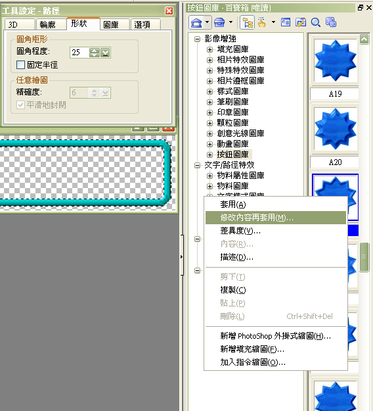Restore the 按鈕圖庫 - 百寶箱 panel window
The width and height of the screenshot is (373, 411).
pos(360,8)
